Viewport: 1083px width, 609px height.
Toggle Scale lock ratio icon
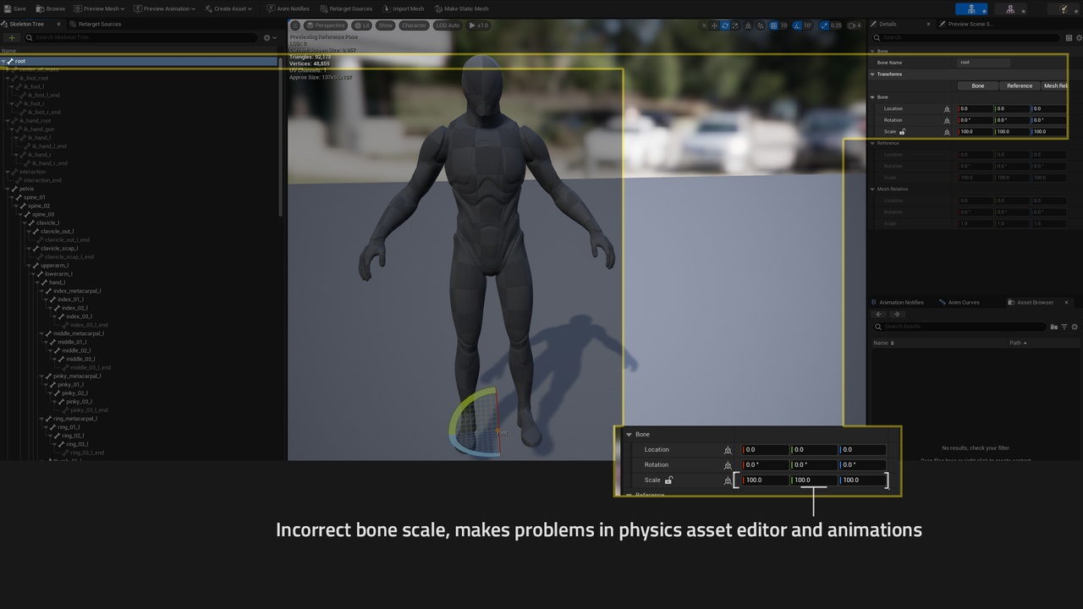coord(902,132)
